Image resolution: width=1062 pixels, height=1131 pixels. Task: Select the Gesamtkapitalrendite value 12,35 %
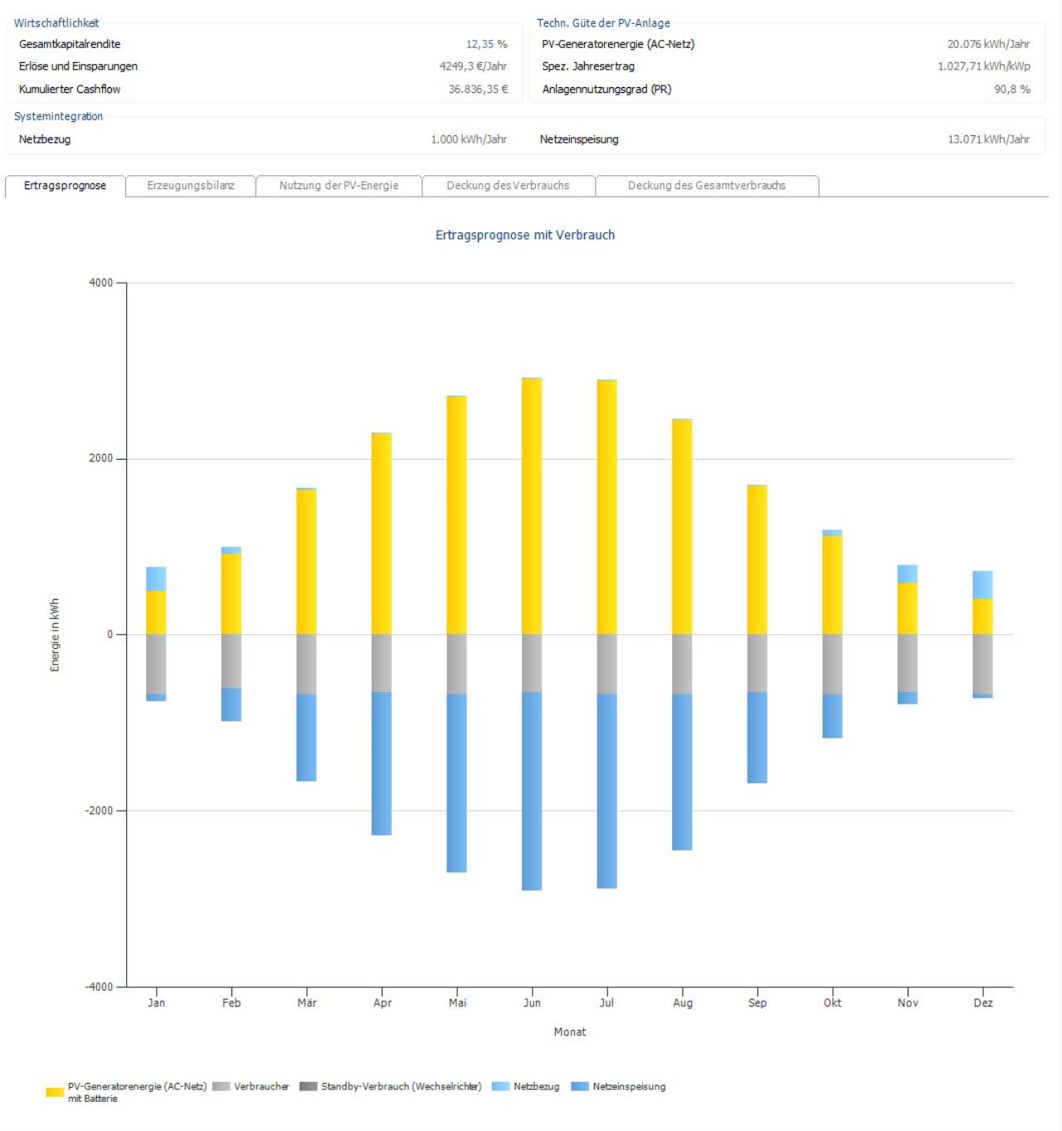point(486,44)
